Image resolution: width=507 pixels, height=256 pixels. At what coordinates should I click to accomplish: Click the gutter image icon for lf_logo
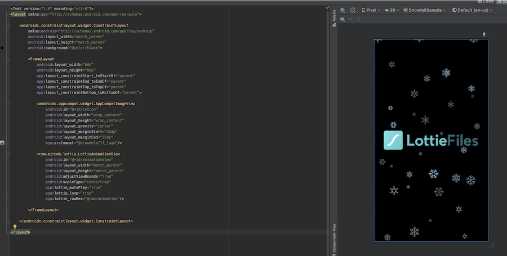[x=2, y=143]
